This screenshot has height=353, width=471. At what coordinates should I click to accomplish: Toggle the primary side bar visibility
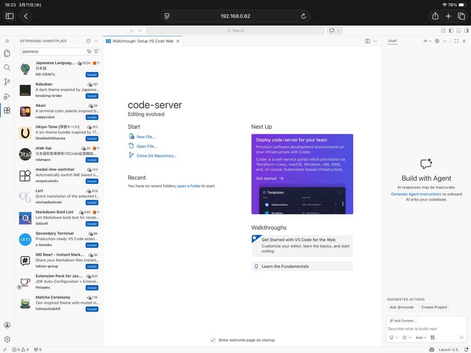coord(451,31)
